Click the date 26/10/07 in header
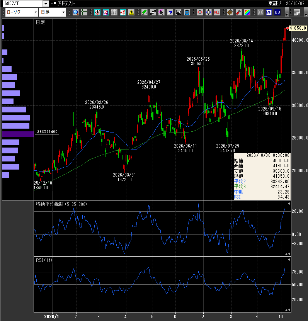Image resolution: width=308 pixels, height=321 pixels. point(295,3)
